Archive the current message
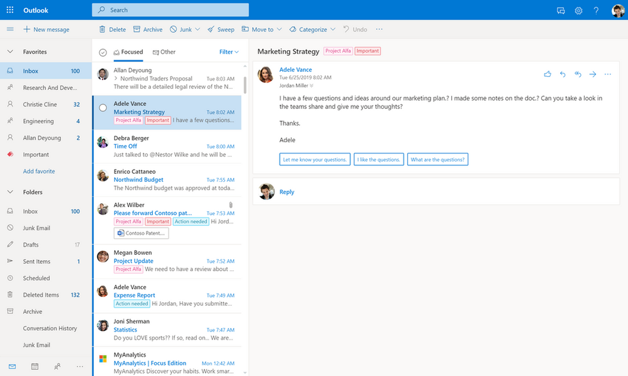This screenshot has height=376, width=628. (148, 29)
